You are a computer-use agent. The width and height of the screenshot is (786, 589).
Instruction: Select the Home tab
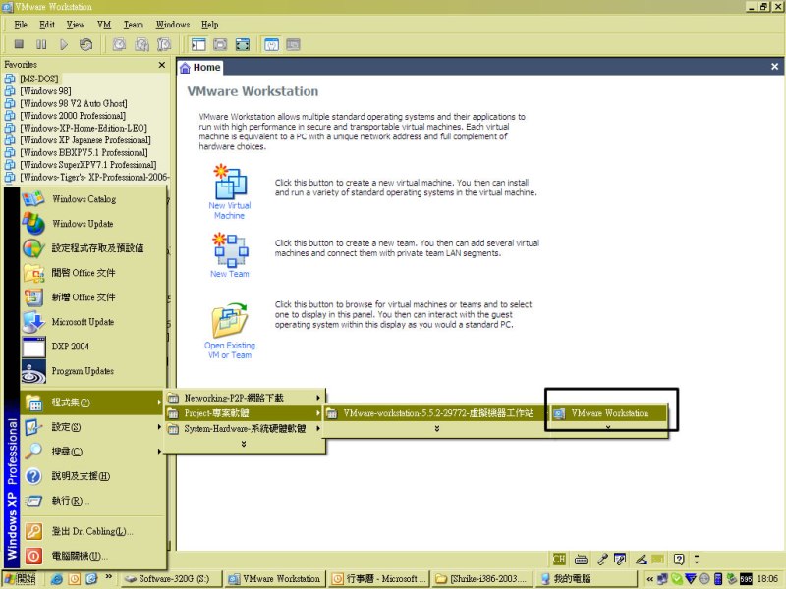[200, 67]
